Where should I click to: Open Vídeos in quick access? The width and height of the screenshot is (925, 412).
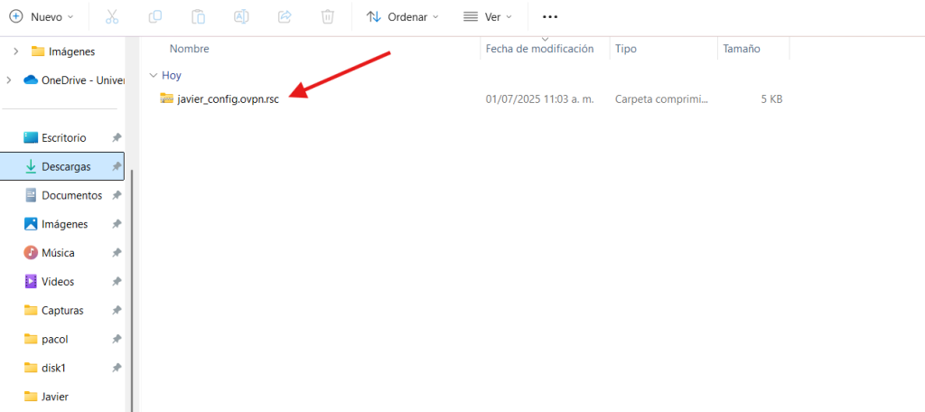(50, 282)
